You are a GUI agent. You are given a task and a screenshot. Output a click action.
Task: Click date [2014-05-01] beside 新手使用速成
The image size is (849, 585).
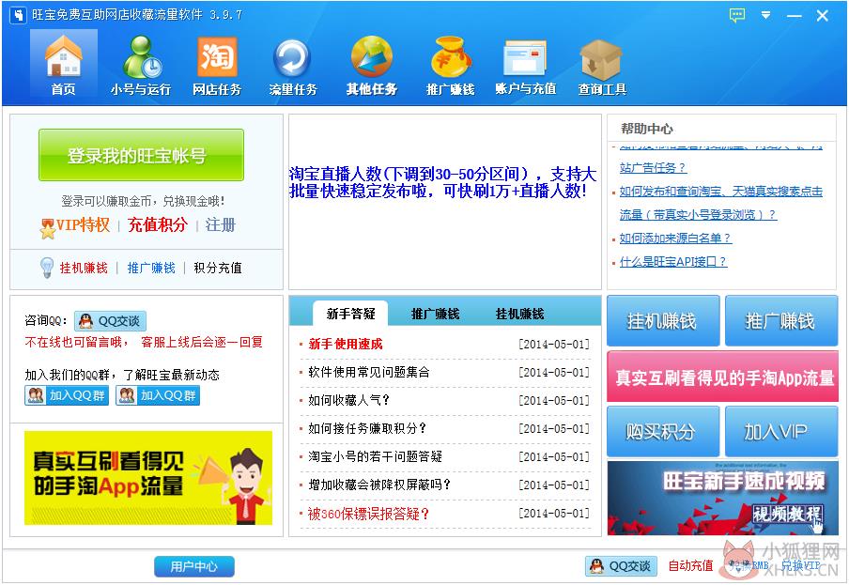tap(554, 344)
